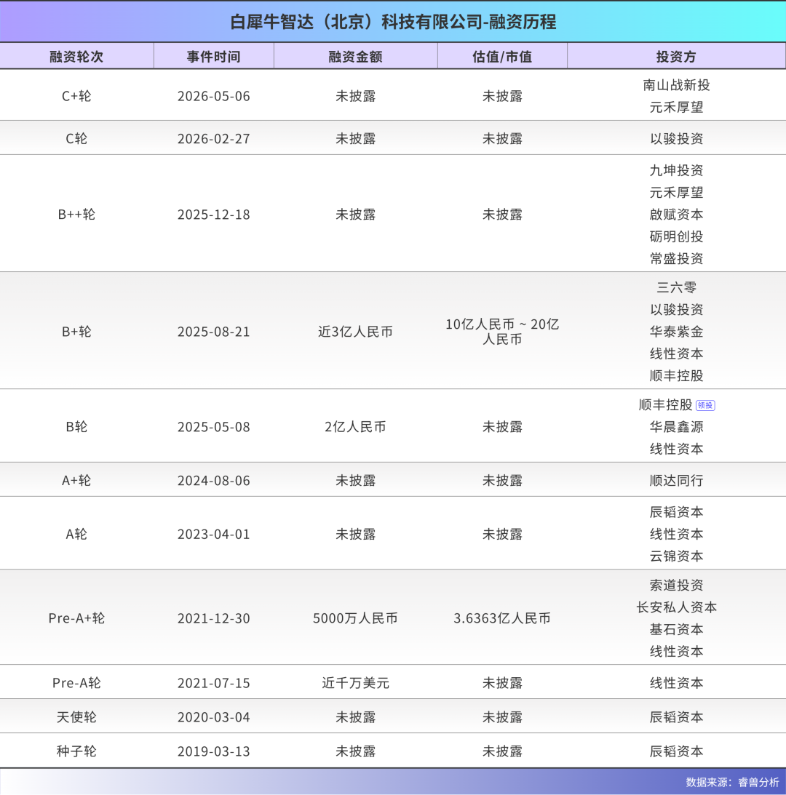The image size is (786, 795).
Task: Click the date 2023-04-01
Action: click(x=214, y=534)
